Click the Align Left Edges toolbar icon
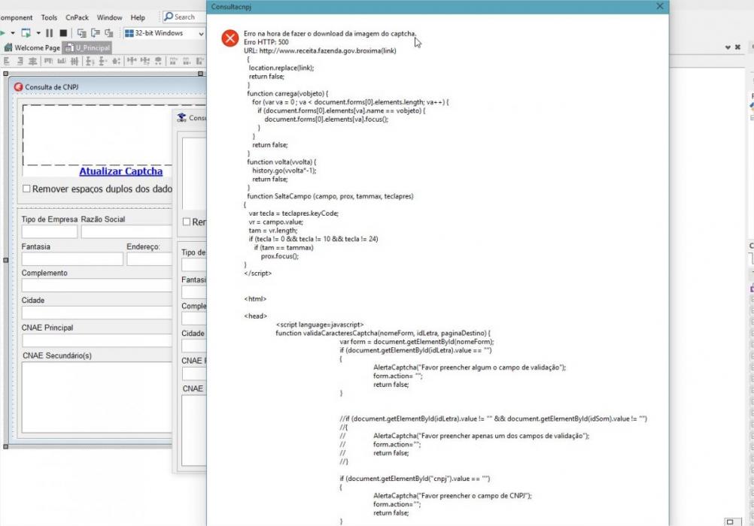The width and height of the screenshot is (754, 526). pyautogui.click(x=7, y=61)
